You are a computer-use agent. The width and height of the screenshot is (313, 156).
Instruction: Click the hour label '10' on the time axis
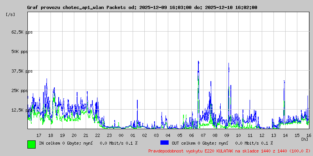pyautogui.click(x=238, y=135)
